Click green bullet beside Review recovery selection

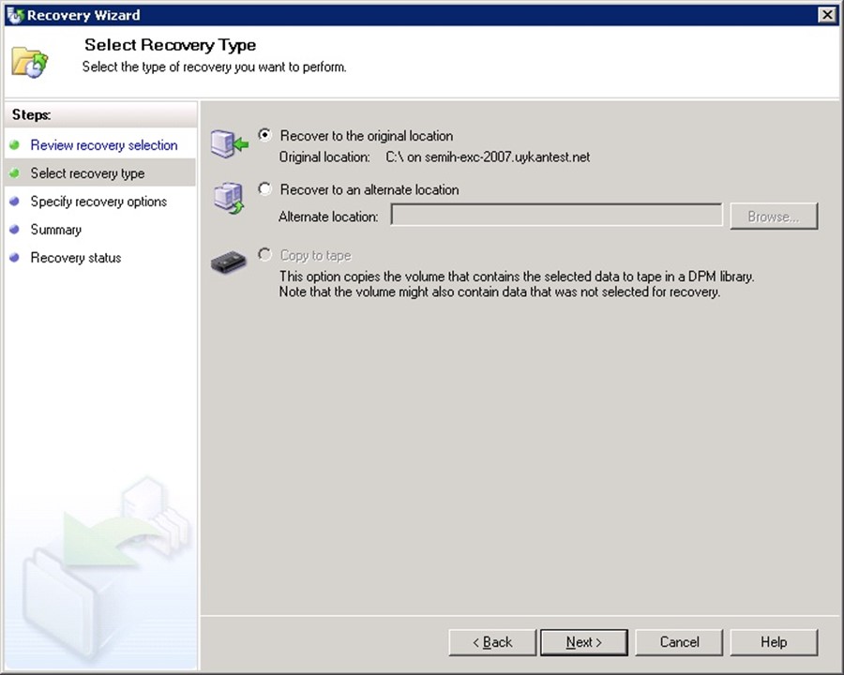tap(14, 145)
